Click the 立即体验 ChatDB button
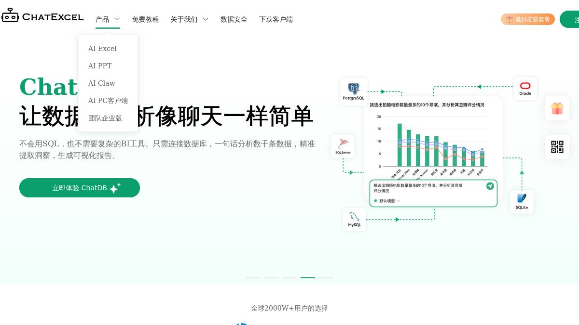Screen dimensions: 579x325 [x=80, y=188]
